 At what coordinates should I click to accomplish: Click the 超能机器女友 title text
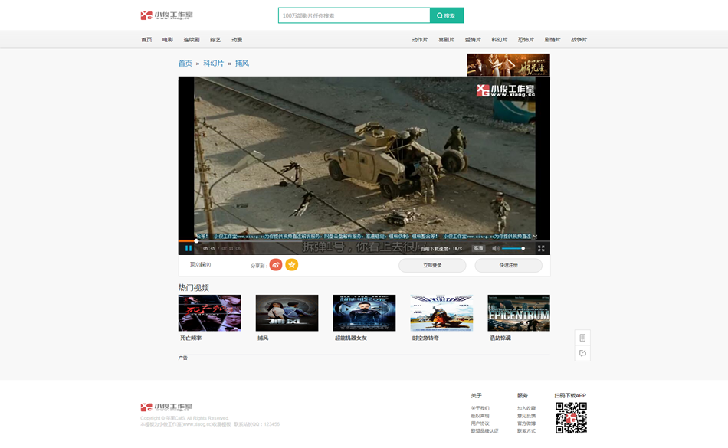pos(351,338)
